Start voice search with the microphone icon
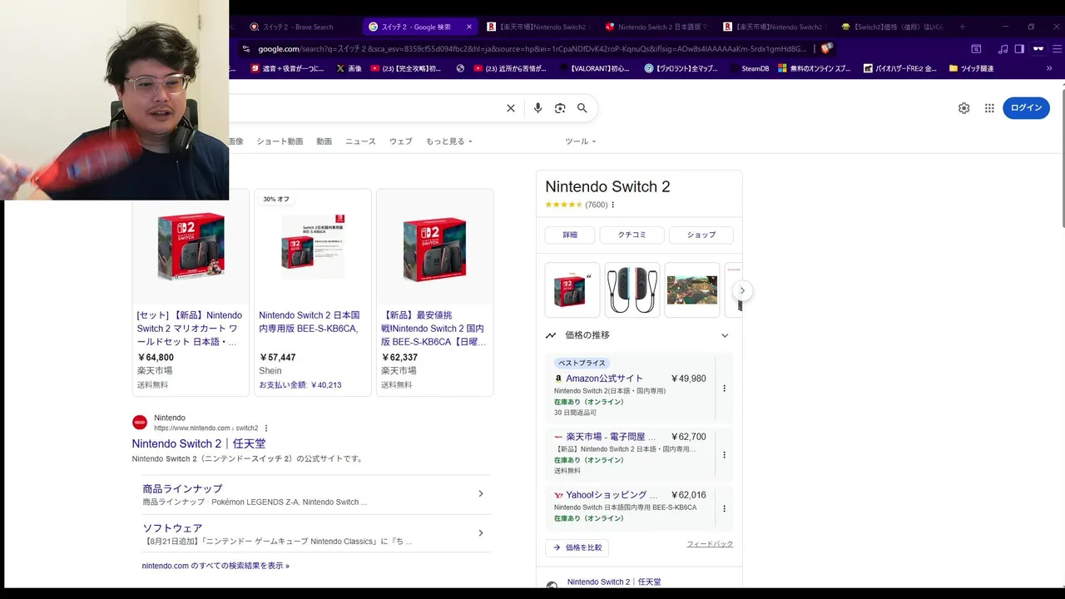The image size is (1065, 599). pos(537,108)
